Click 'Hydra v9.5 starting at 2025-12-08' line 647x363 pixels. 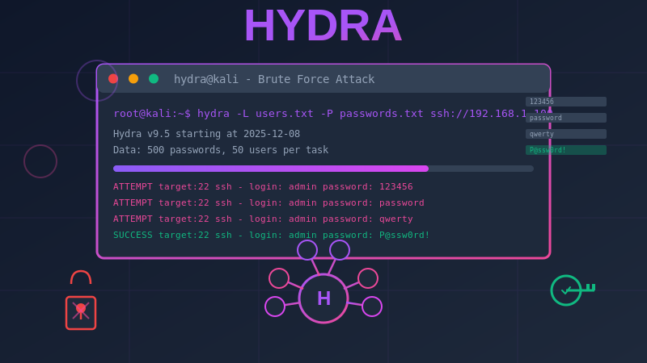[206, 134]
